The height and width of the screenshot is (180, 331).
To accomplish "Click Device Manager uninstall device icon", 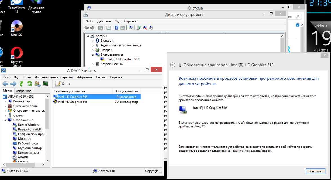I will pyautogui.click(x=145, y=28).
